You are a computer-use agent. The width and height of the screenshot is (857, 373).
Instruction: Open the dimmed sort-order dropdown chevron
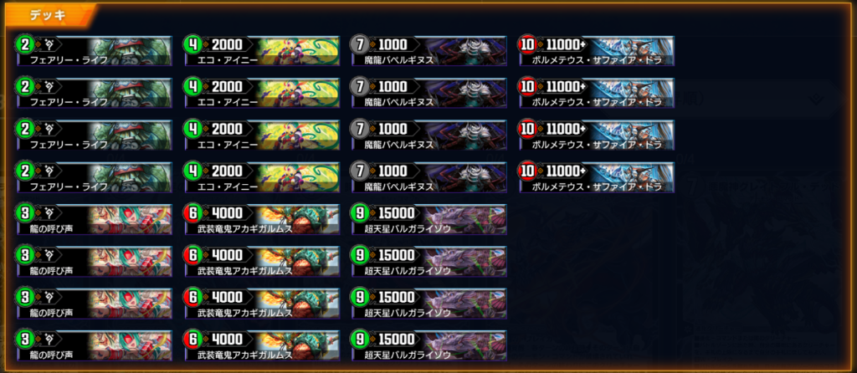[x=816, y=99]
